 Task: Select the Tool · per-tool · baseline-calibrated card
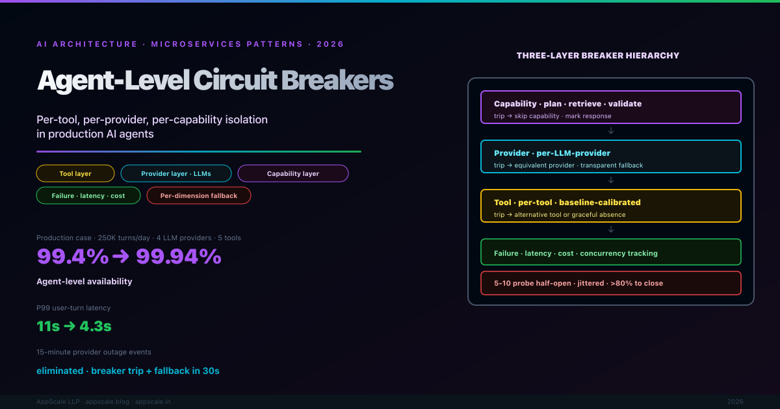(611, 206)
